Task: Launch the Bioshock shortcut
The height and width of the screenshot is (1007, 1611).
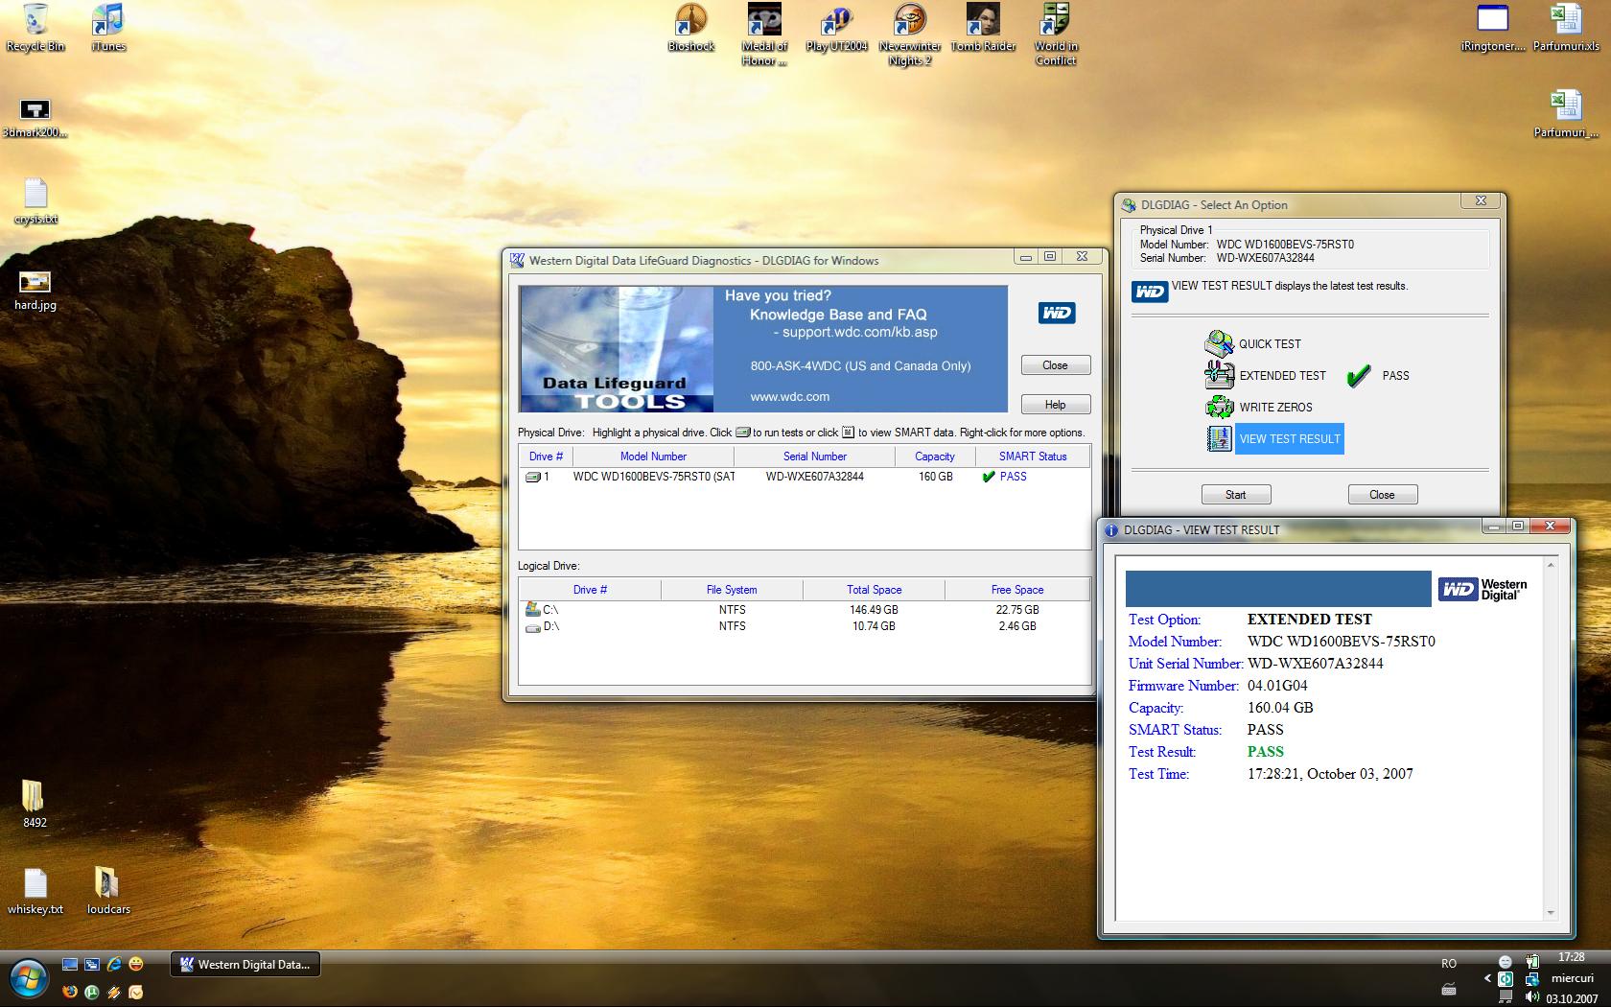Action: coord(690,27)
